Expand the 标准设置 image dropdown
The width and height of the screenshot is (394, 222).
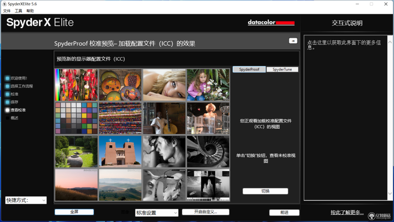coord(157,213)
